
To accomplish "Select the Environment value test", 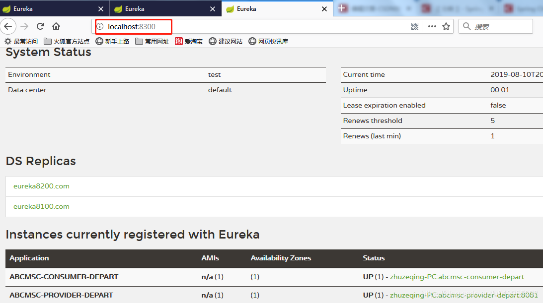I will (214, 74).
